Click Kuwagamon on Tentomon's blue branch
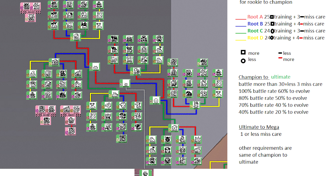Screen dimensions: 335x176 (128, 60)
